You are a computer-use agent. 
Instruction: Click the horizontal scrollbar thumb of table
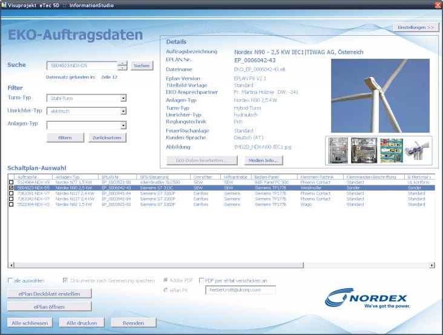159,265
